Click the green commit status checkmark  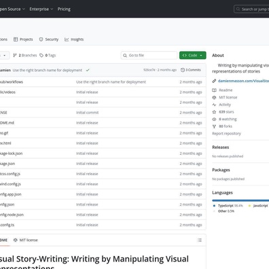[x=88, y=70]
